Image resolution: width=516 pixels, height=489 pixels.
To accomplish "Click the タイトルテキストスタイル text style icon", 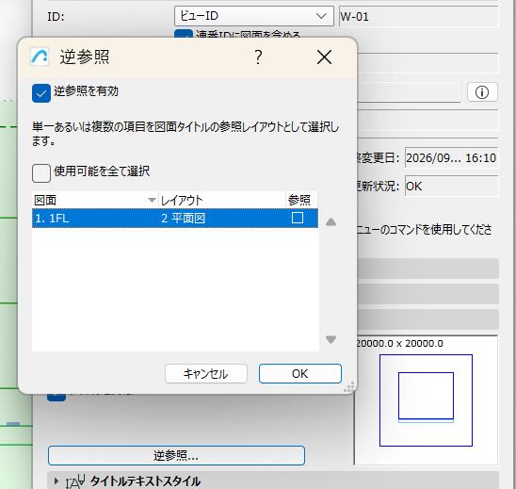I will (75, 481).
